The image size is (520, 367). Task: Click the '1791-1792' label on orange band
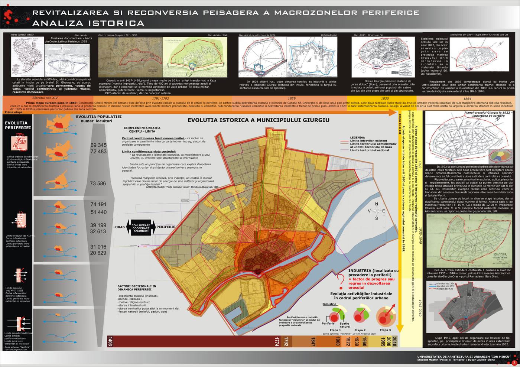(x=160, y=99)
